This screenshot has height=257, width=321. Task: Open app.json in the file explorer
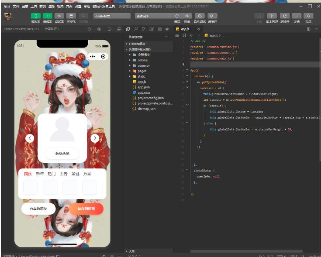(144, 87)
